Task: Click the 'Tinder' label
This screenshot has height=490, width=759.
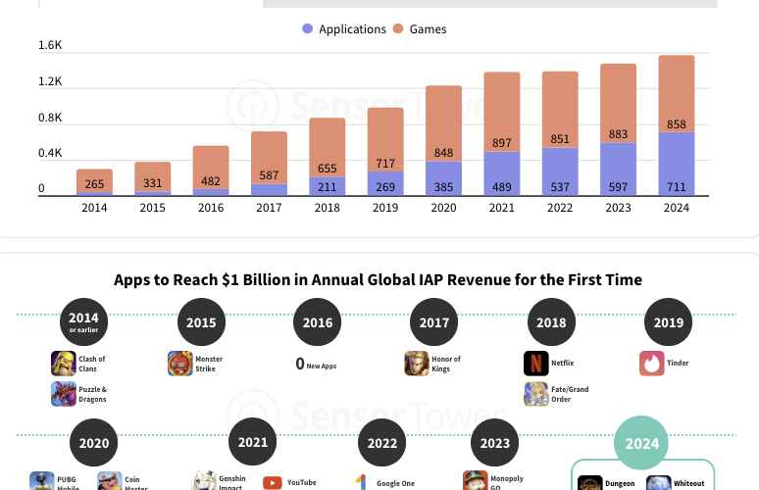Action: pos(678,363)
